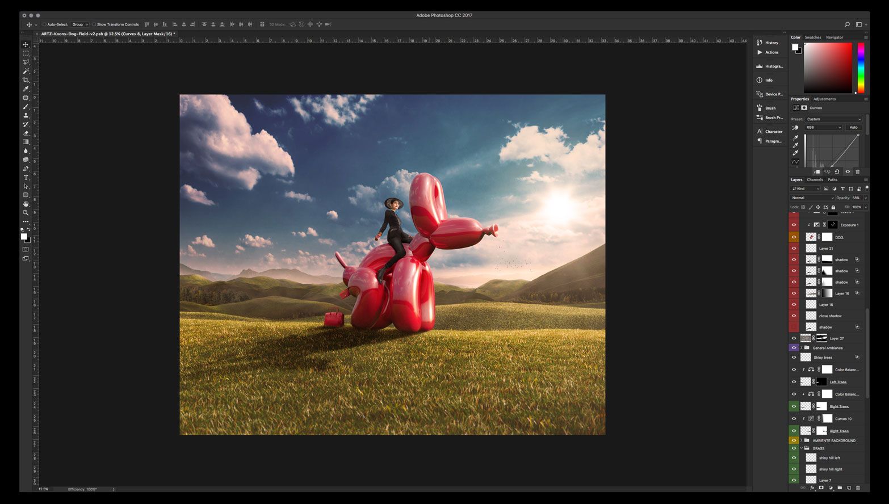The width and height of the screenshot is (889, 504).
Task: Switch to the Channels tab
Action: (815, 179)
